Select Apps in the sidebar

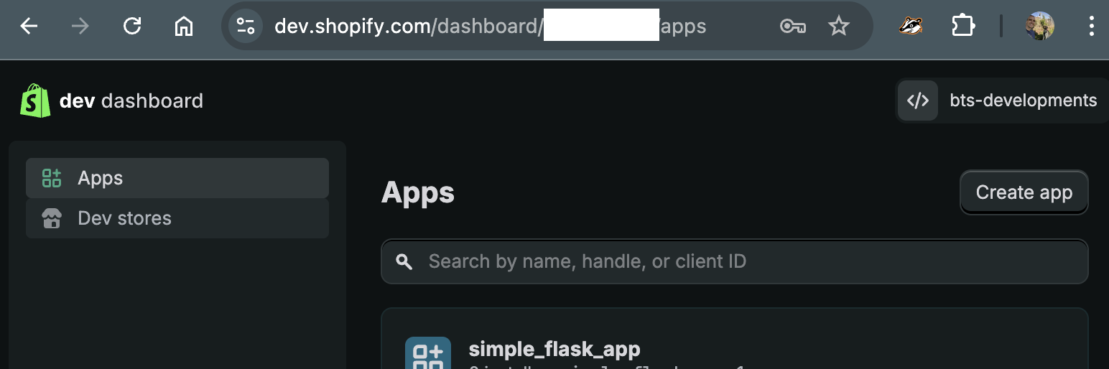[177, 178]
